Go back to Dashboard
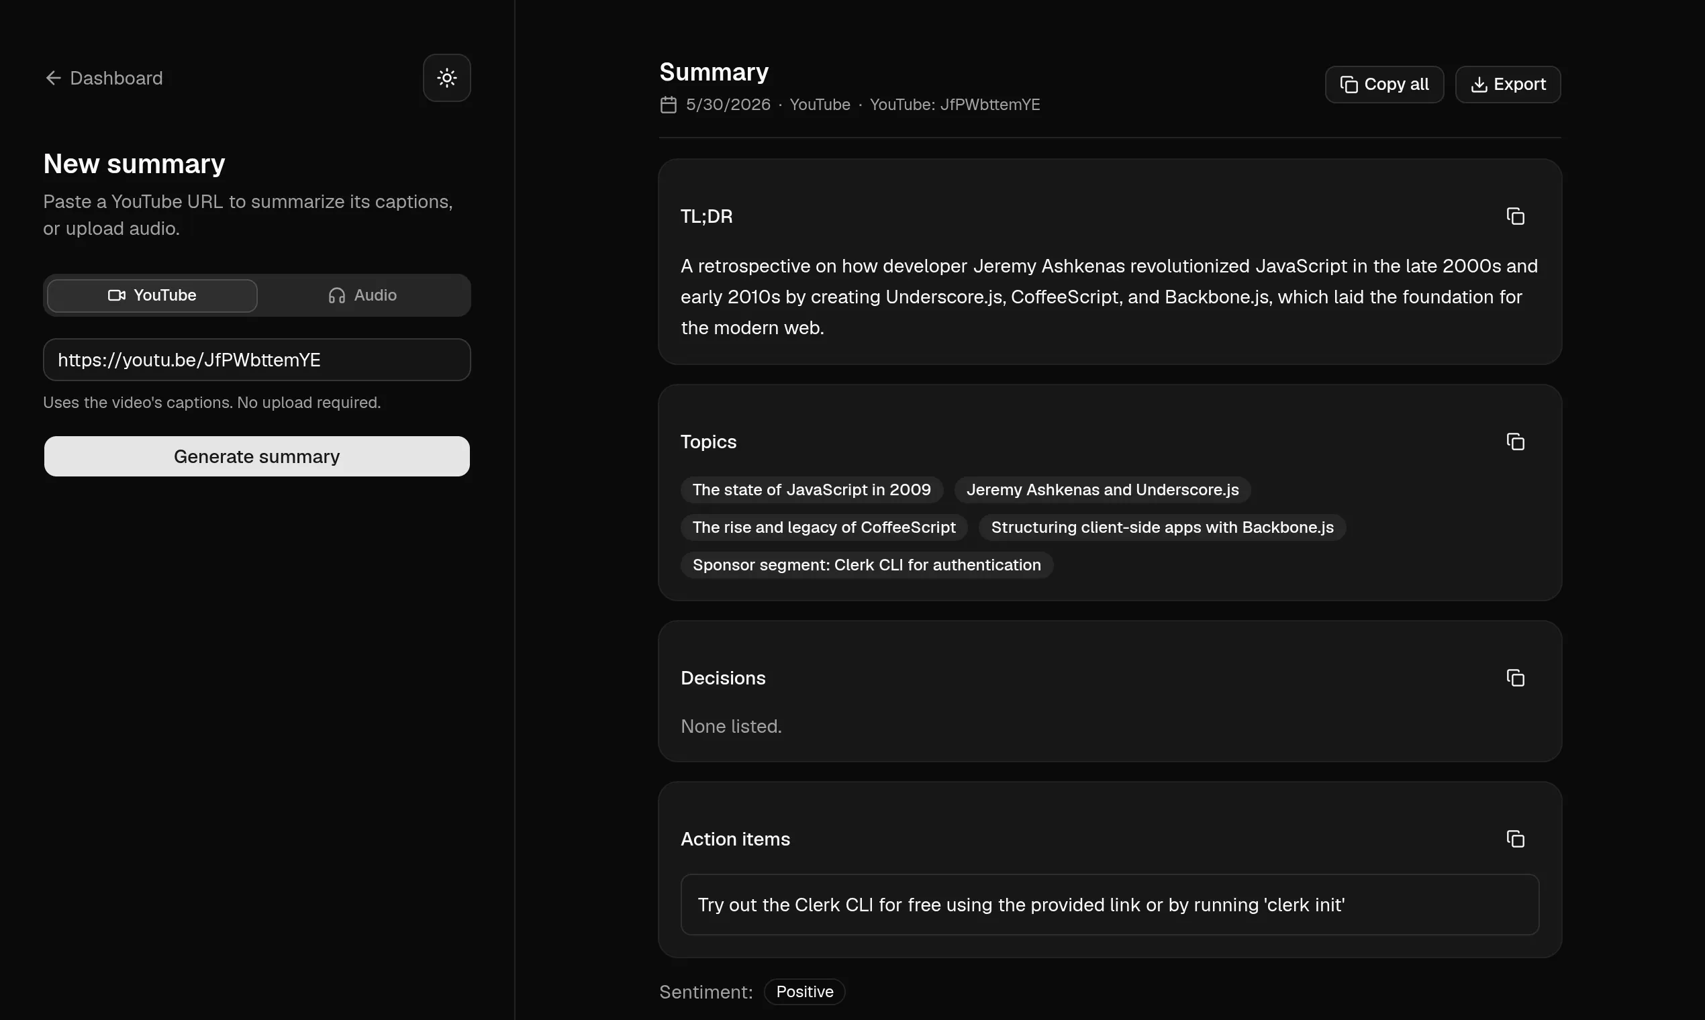1705x1020 pixels. pos(104,79)
